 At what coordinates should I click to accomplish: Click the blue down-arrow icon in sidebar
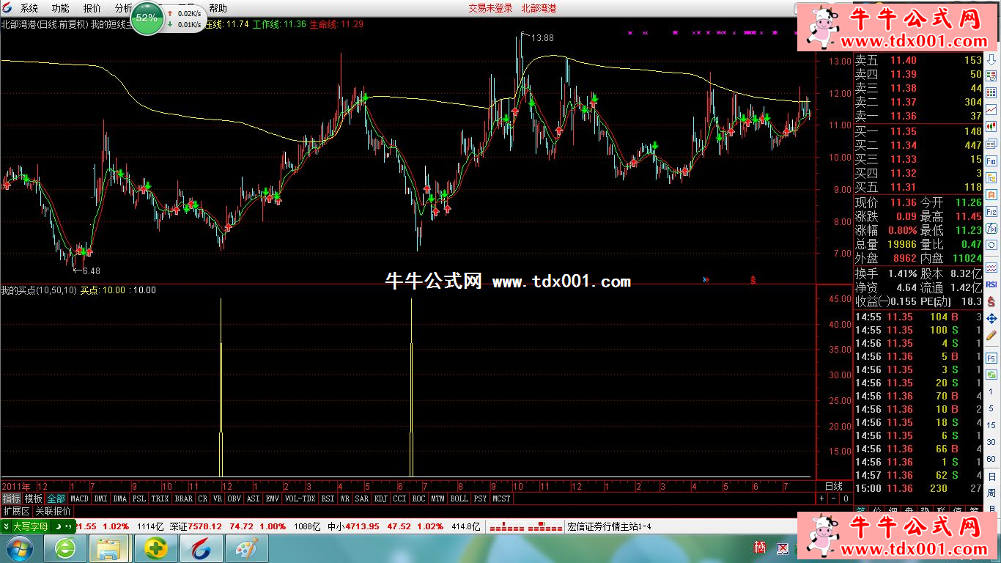point(991,59)
